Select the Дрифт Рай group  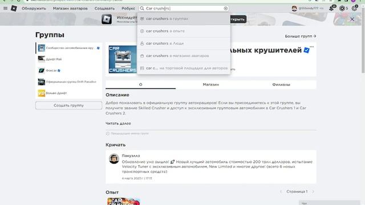coord(68,59)
